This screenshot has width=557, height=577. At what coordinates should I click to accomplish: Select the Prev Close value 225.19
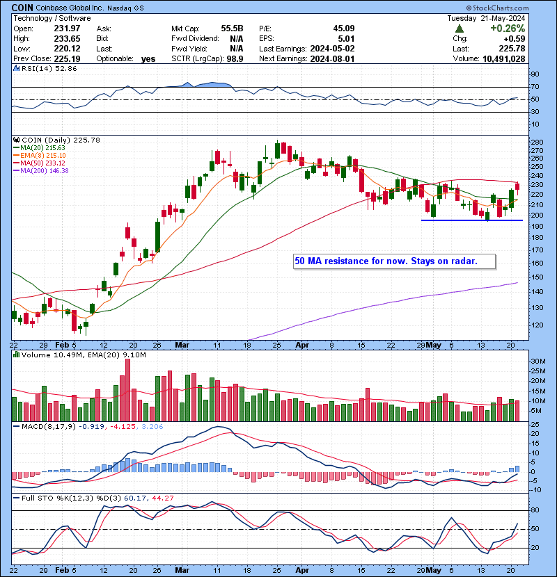click(67, 58)
